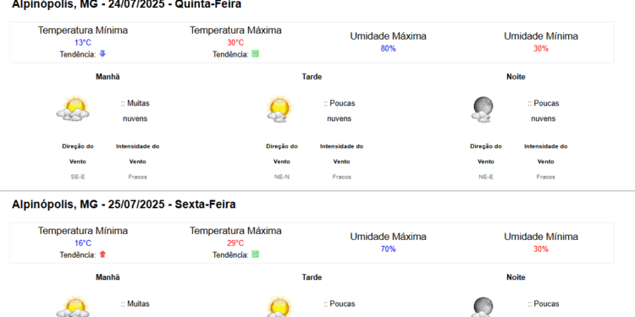Click the red up arrow minimum temperature trend 25/07
The height and width of the screenshot is (317, 635).
point(102,254)
